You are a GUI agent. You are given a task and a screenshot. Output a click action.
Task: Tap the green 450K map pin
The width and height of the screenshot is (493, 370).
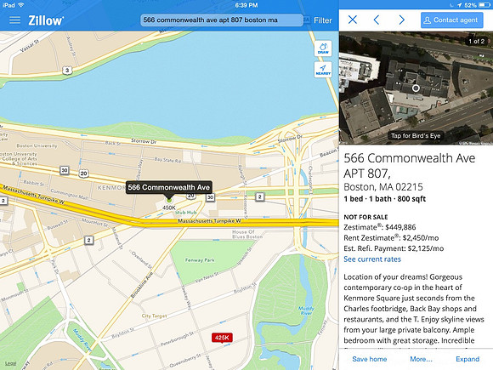tap(169, 200)
